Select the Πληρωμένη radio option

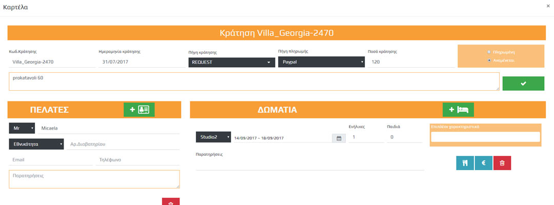coord(489,52)
